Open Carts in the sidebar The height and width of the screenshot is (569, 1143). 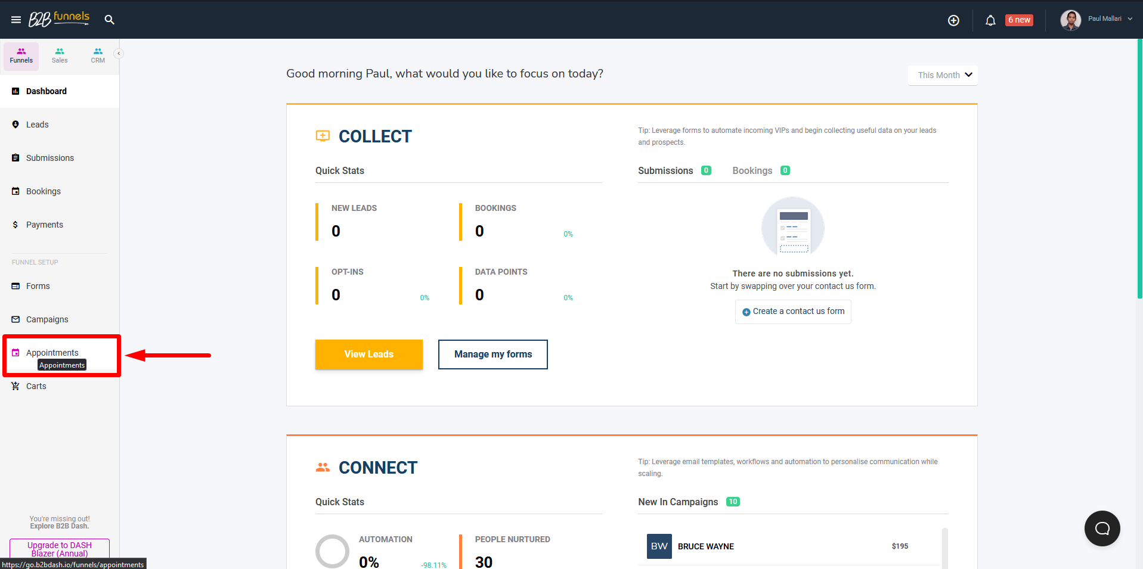tap(60, 386)
